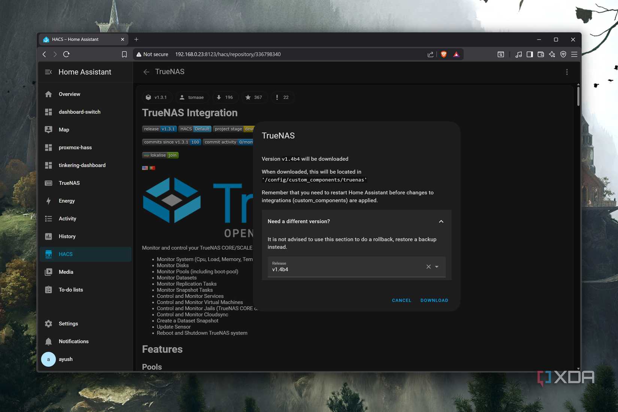Open the browser hamburger menu

(x=574, y=54)
